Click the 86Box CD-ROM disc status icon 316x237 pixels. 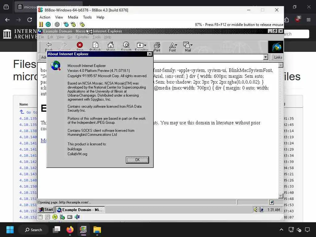point(55,217)
